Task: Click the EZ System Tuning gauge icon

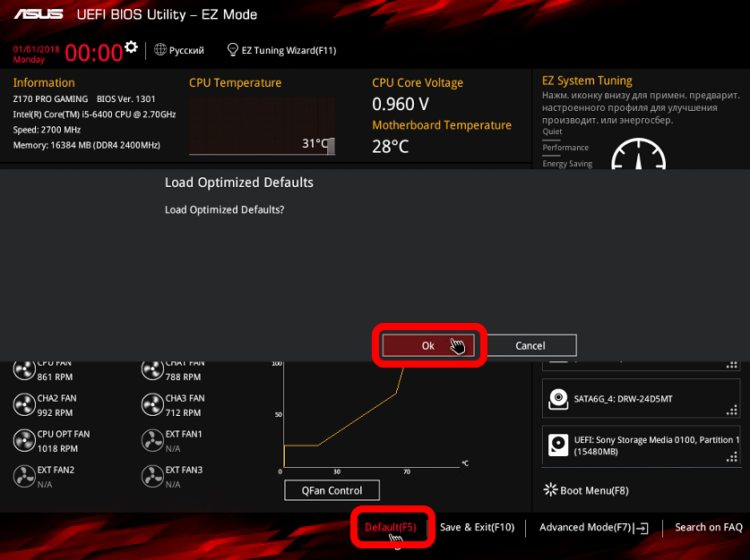Action: tap(638, 154)
